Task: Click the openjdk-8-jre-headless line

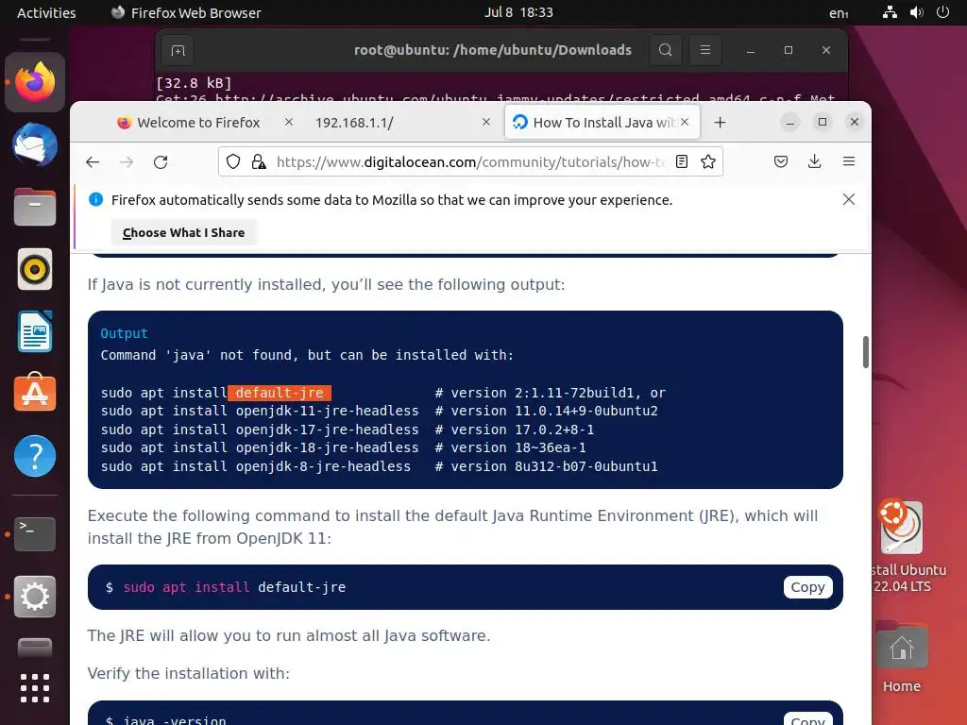Action: pos(380,466)
